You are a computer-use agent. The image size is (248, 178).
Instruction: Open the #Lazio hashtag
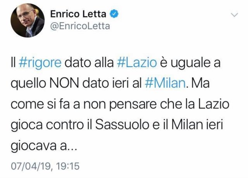click(137, 63)
